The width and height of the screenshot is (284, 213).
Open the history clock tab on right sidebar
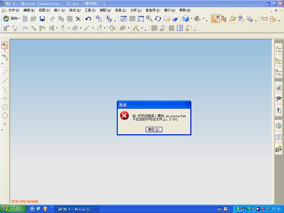point(278,126)
